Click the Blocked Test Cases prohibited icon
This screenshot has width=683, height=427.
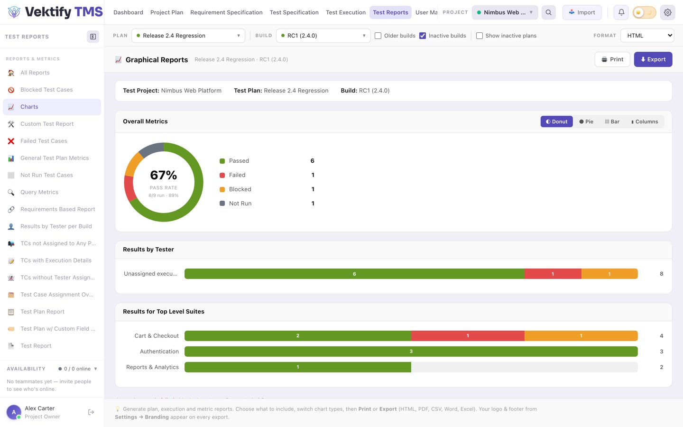tap(11, 90)
